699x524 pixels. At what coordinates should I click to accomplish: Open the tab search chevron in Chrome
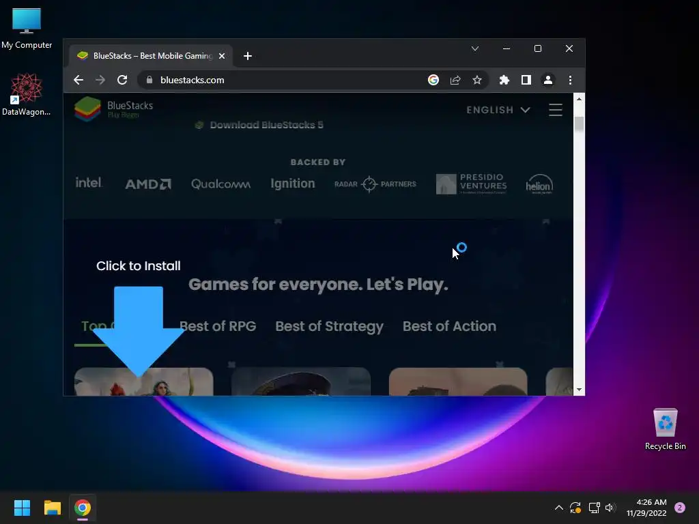click(x=475, y=48)
